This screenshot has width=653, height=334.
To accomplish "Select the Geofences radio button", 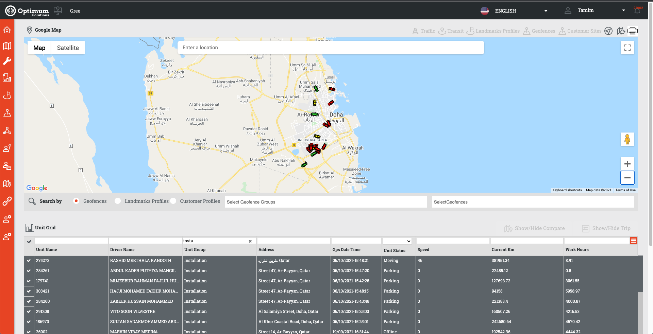I will click(76, 201).
